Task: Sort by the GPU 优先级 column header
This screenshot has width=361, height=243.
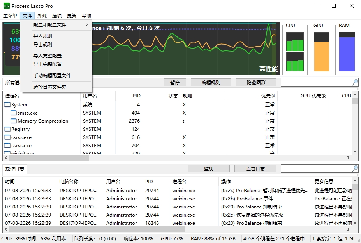Action: pyautogui.click(x=303, y=95)
